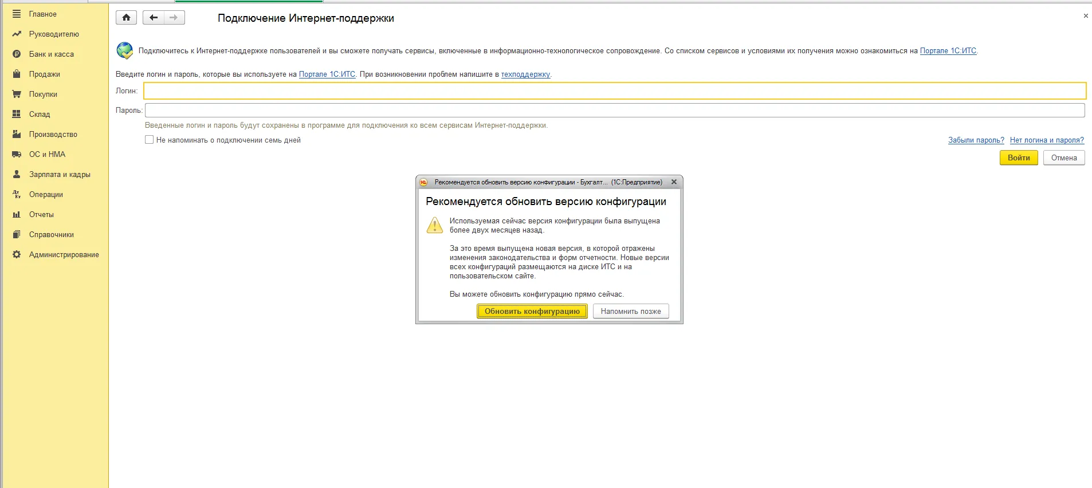
Task: Click the Обновить конфигурацию button
Action: 532,311
